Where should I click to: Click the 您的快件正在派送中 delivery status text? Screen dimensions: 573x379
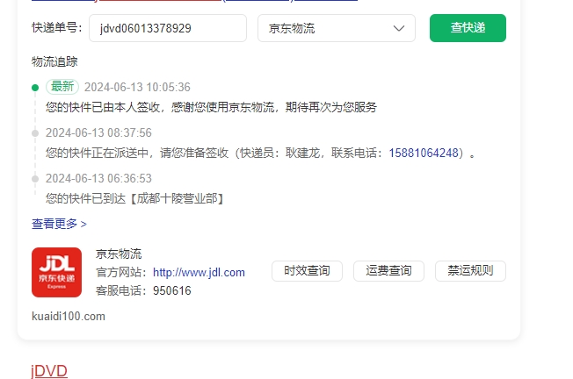pos(260,153)
